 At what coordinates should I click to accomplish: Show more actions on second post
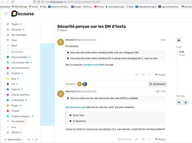[x=149, y=139]
